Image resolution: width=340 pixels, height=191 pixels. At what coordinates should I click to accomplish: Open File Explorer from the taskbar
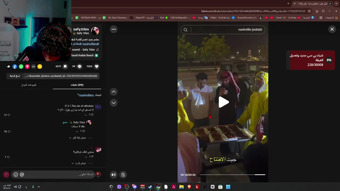point(181,187)
